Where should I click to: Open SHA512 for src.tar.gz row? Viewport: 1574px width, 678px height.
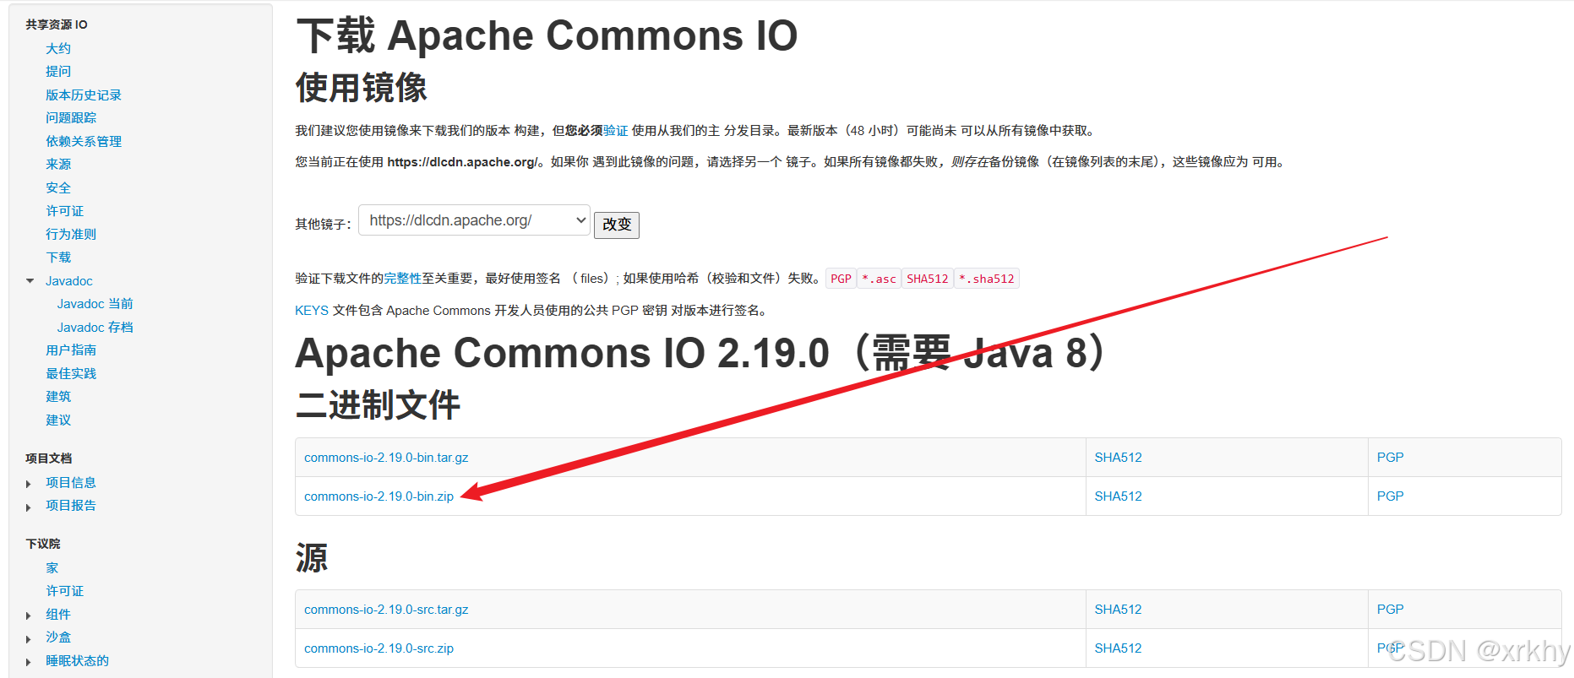pos(1118,610)
